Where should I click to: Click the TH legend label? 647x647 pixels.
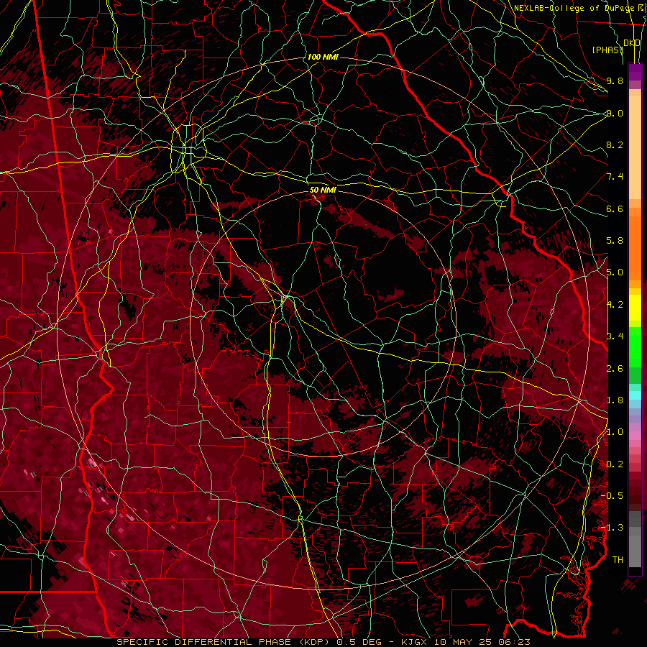618,560
